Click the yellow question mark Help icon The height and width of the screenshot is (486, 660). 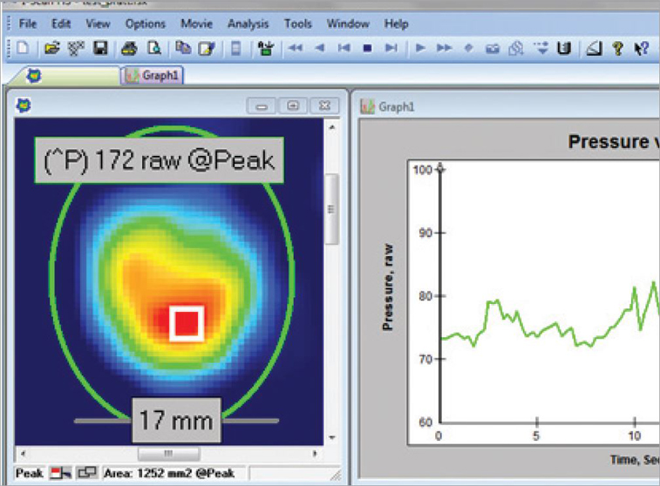click(617, 49)
